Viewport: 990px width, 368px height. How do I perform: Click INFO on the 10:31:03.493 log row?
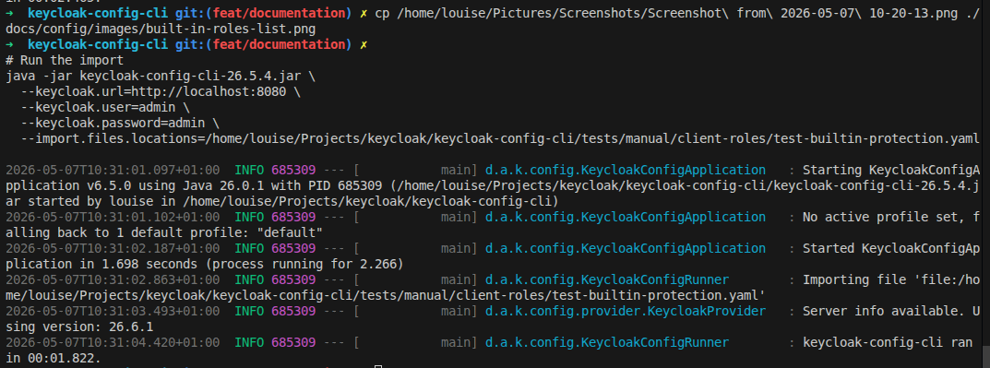pyautogui.click(x=249, y=311)
